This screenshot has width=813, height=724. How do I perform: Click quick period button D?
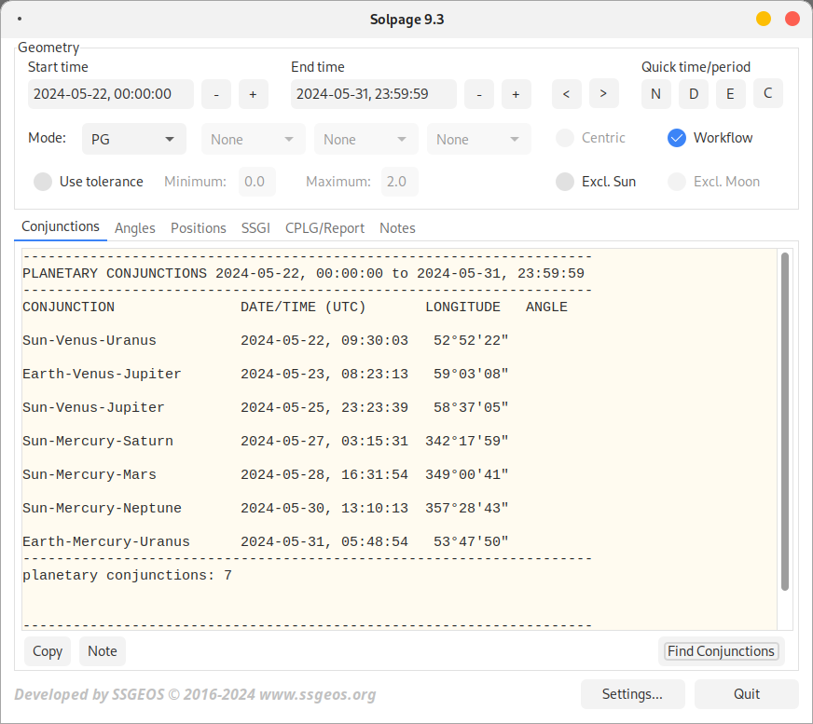pos(694,94)
